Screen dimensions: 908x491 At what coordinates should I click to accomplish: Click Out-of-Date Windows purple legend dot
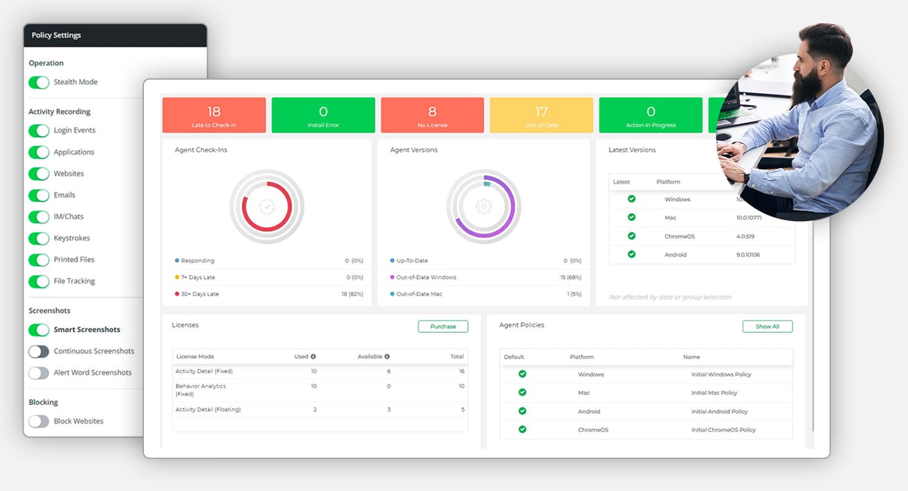(393, 277)
